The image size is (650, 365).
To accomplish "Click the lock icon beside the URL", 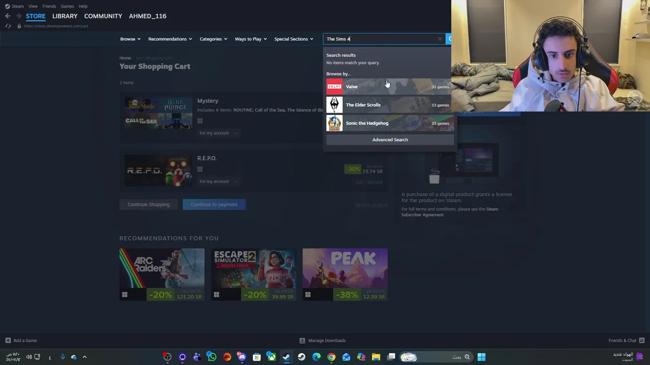I will click(19, 26).
